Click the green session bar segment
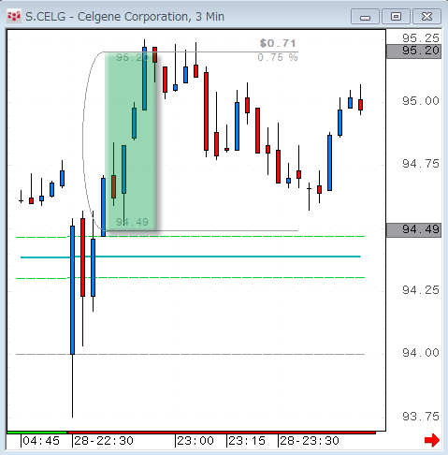 (36, 433)
